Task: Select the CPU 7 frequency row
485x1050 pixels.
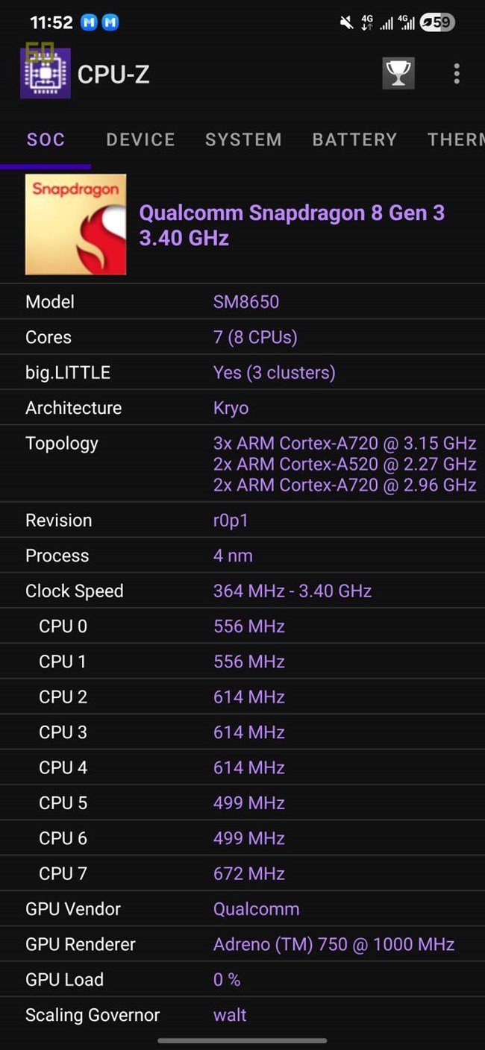Action: [x=242, y=873]
